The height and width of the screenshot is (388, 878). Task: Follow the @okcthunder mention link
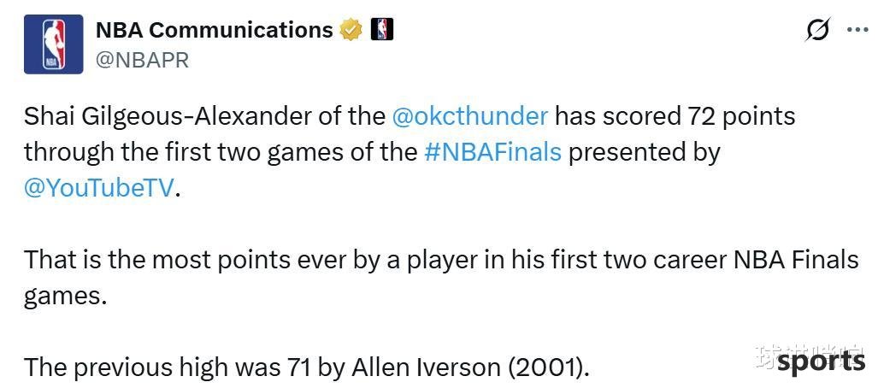(x=470, y=116)
